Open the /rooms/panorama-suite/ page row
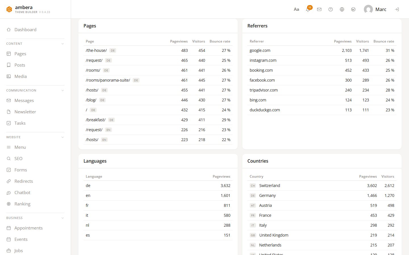This screenshot has height=255, width=409. click(158, 80)
